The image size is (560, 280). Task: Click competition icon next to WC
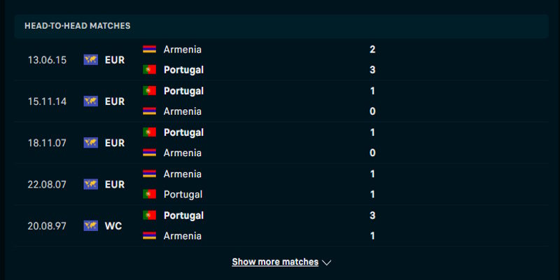[x=90, y=225]
